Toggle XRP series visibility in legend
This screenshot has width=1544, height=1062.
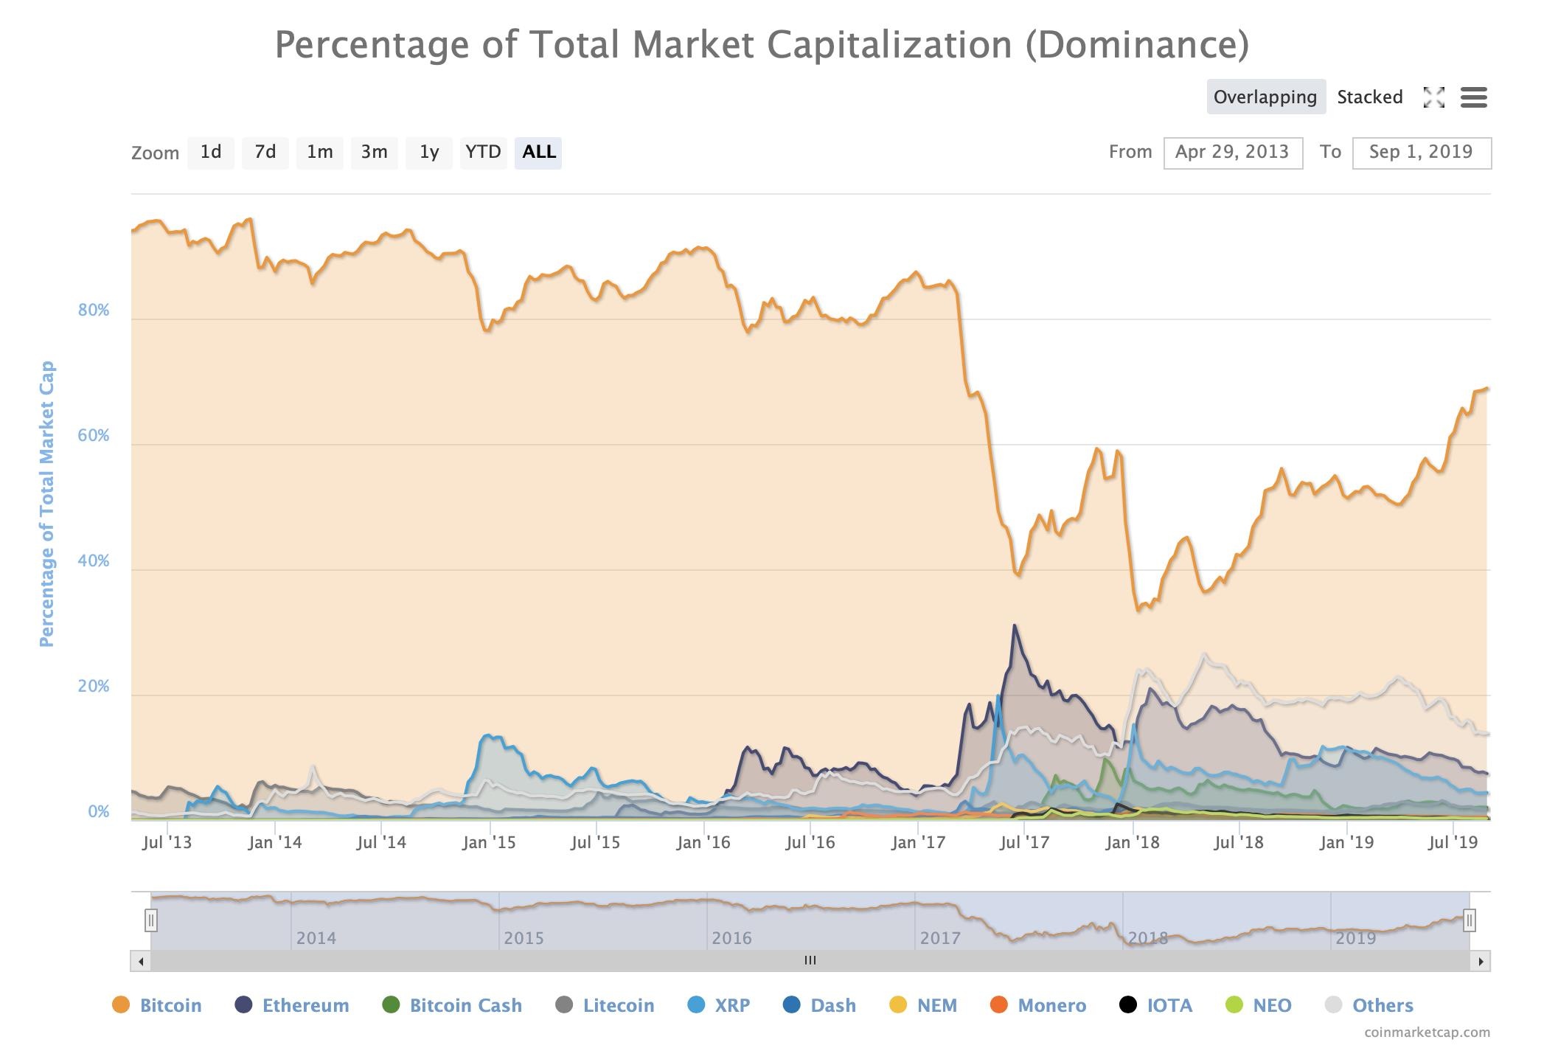coord(731,1005)
